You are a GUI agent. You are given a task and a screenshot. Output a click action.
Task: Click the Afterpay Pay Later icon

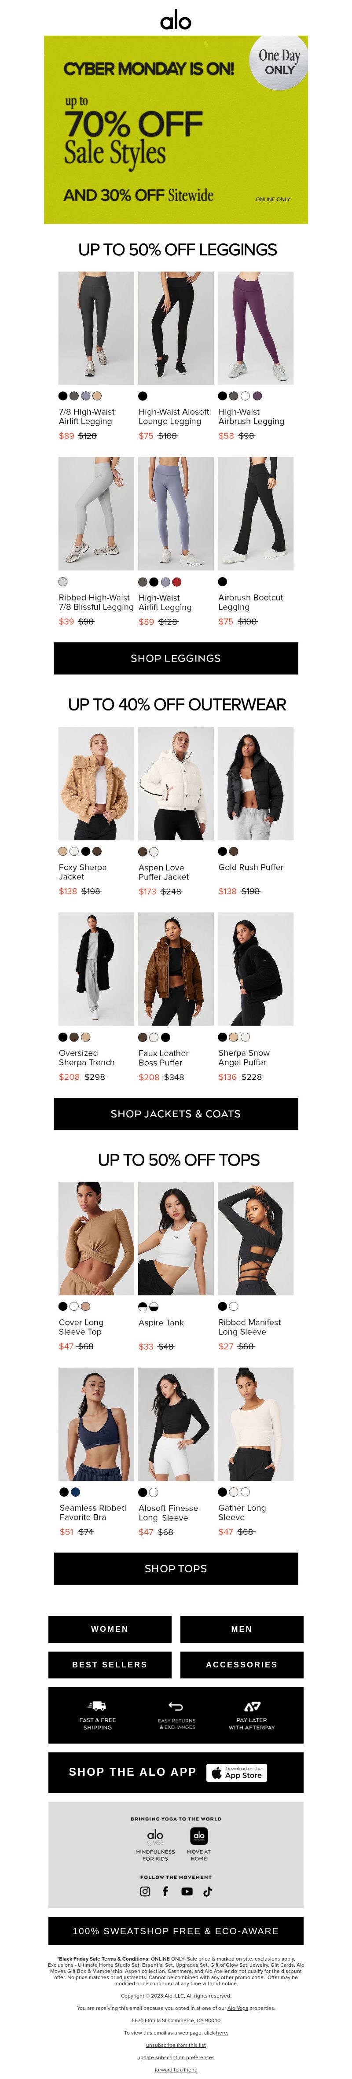pos(252,1706)
